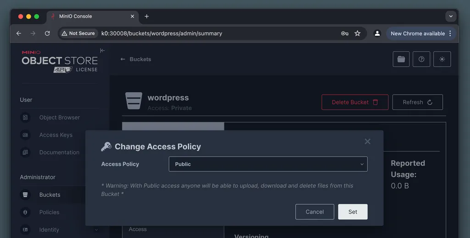Open the Access Policy dropdown
The height and width of the screenshot is (238, 470).
(x=268, y=164)
